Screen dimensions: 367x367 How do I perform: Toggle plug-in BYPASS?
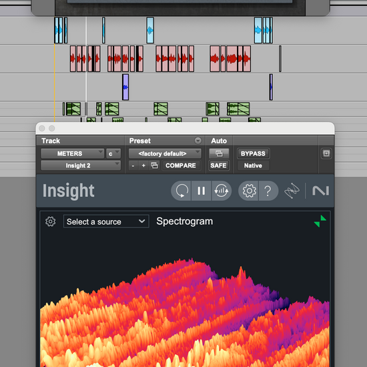click(253, 153)
